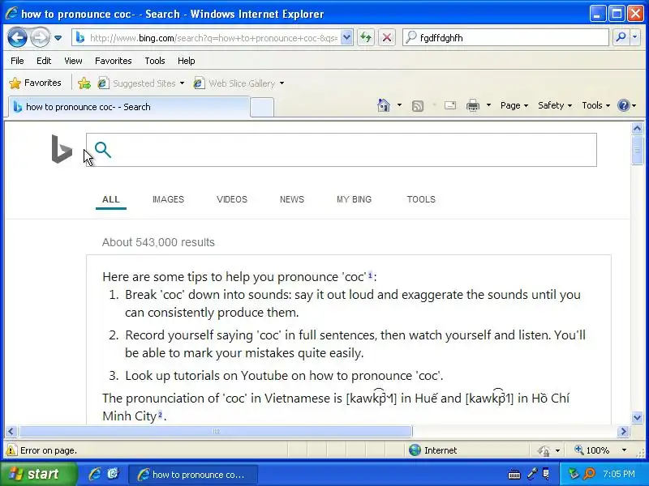Screen dimensions: 649x486
Task: Open the File menu
Action: (x=17, y=61)
